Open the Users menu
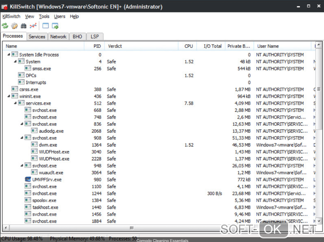The image size is (324, 242). [x=59, y=17]
